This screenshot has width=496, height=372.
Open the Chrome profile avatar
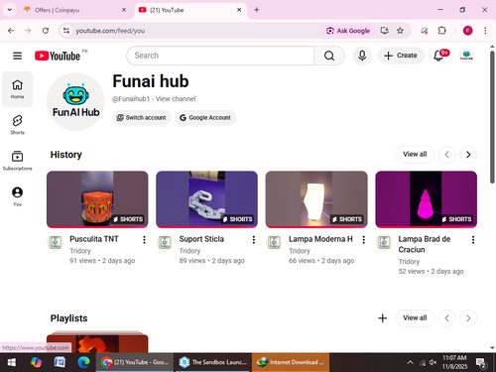coord(467,31)
